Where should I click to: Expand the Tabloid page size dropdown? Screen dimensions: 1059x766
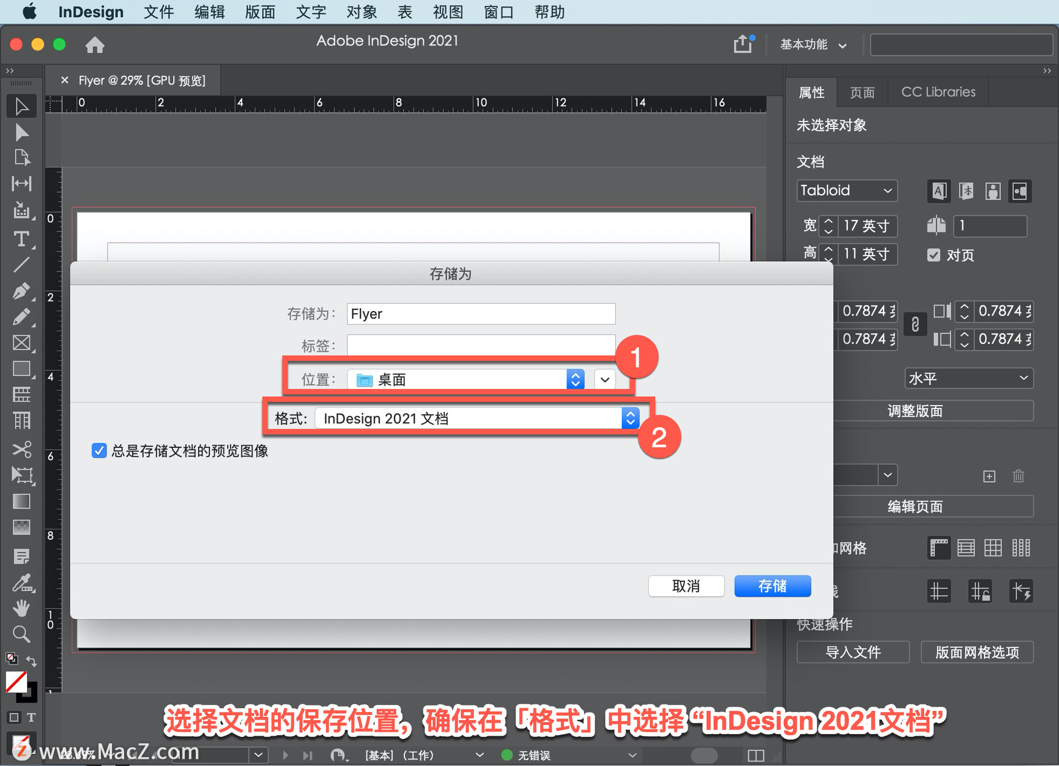click(x=847, y=190)
